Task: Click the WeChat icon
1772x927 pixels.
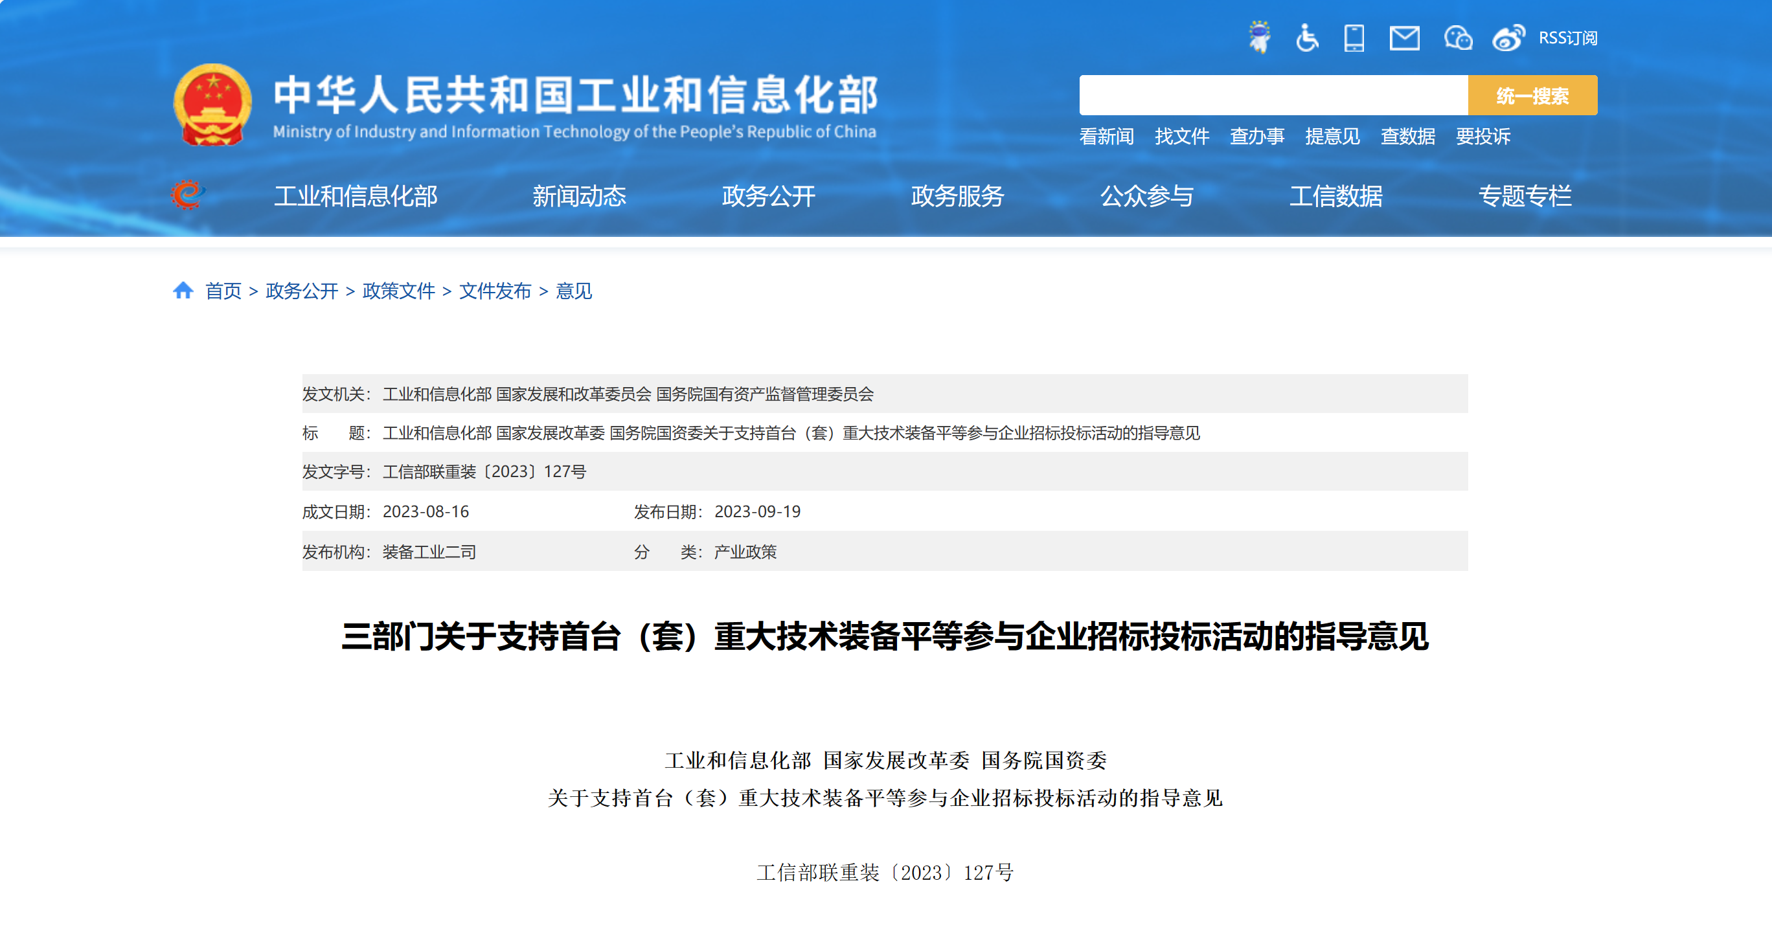Action: [1458, 38]
